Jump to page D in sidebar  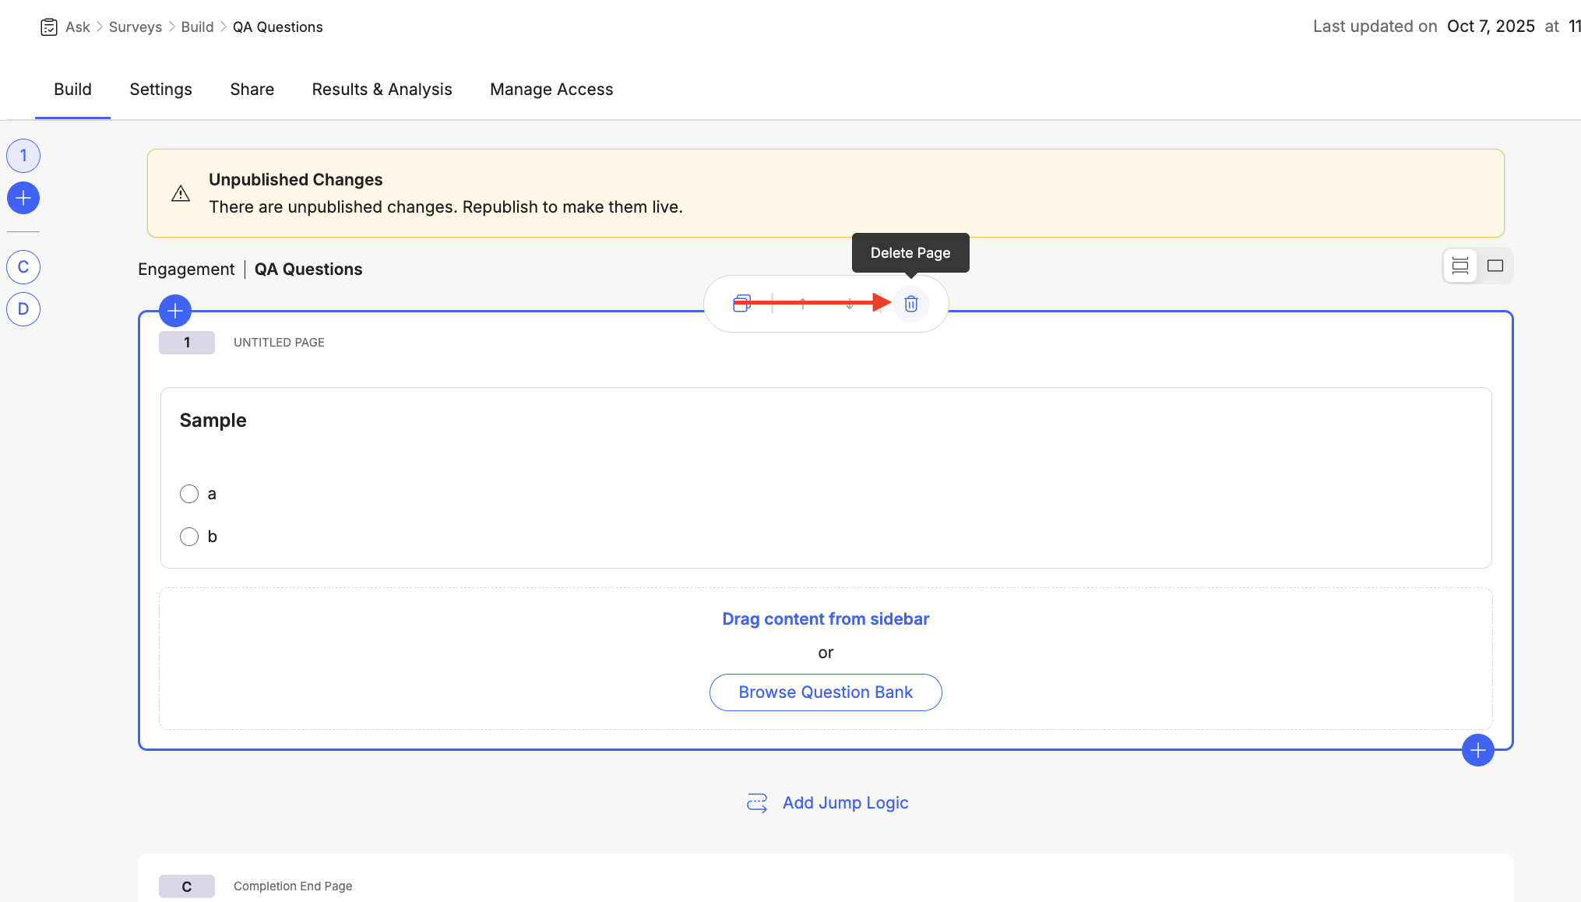coord(23,309)
